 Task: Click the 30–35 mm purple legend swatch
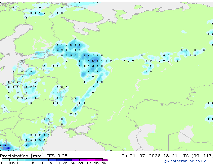(x=76, y=160)
